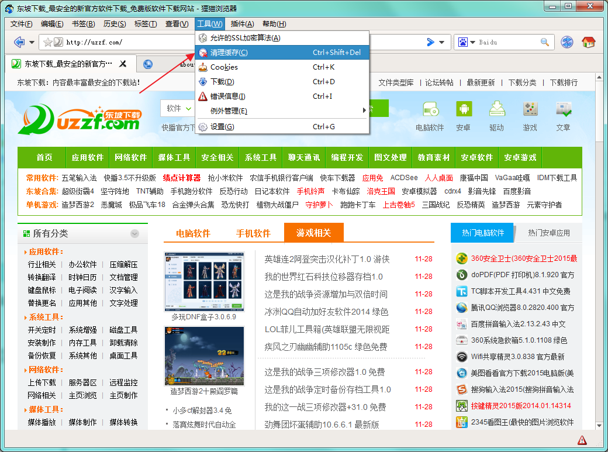The width and height of the screenshot is (608, 452).
Task: Click the 搜狗输入法 S icon
Action: click(x=462, y=389)
